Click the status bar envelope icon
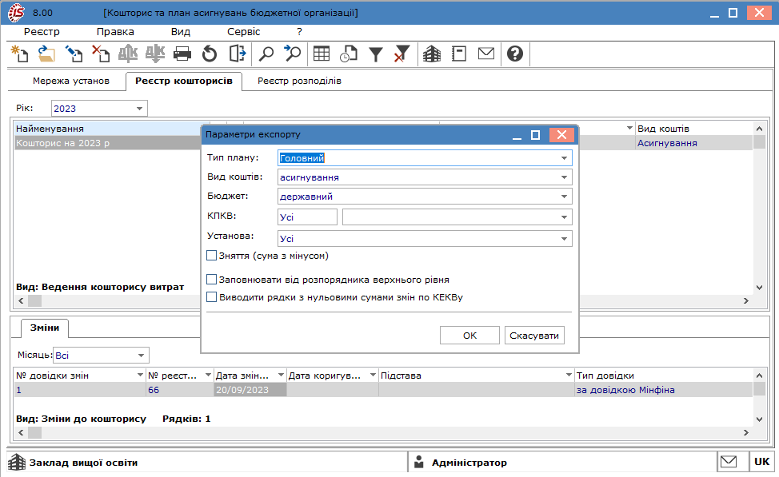 pyautogui.click(x=729, y=462)
